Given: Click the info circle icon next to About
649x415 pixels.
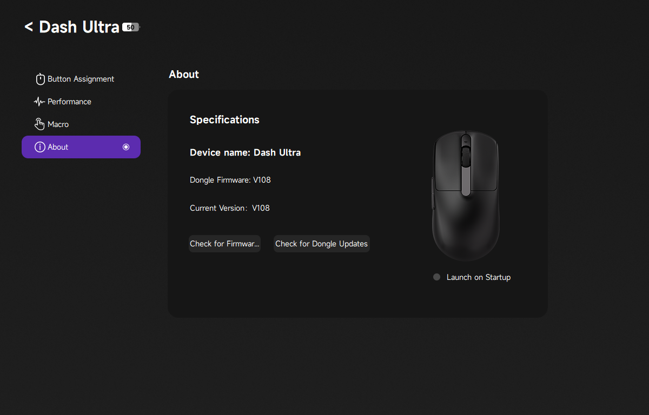Looking at the screenshot, I should (39, 147).
